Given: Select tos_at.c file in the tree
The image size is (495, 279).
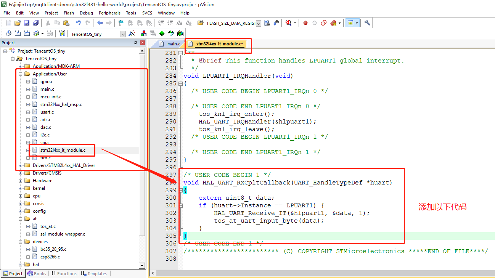Looking at the screenshot, I should (x=48, y=226).
